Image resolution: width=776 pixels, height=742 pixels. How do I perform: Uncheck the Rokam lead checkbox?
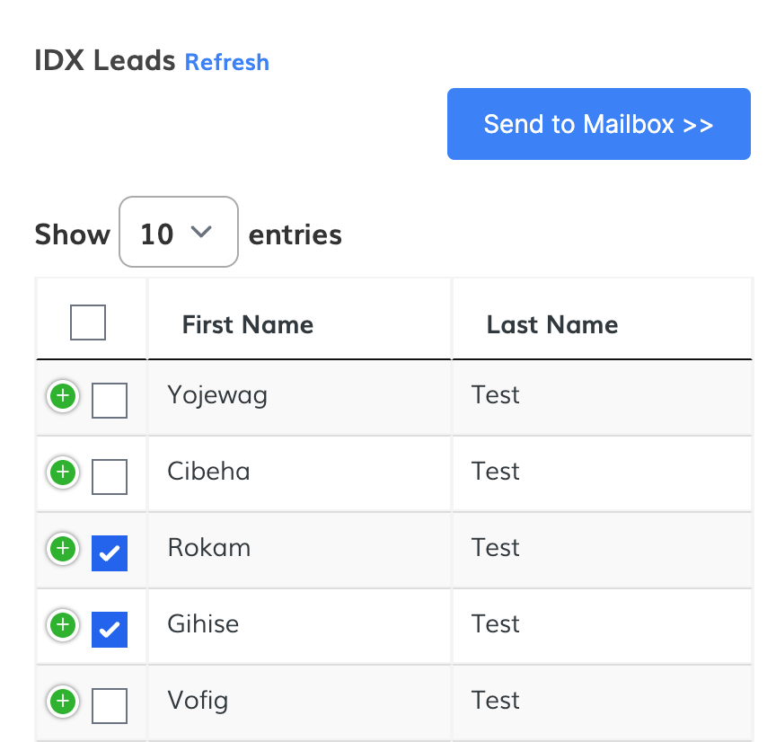pyautogui.click(x=110, y=553)
